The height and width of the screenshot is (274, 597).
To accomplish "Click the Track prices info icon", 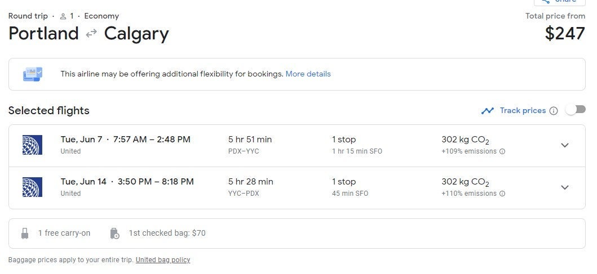I will point(554,111).
